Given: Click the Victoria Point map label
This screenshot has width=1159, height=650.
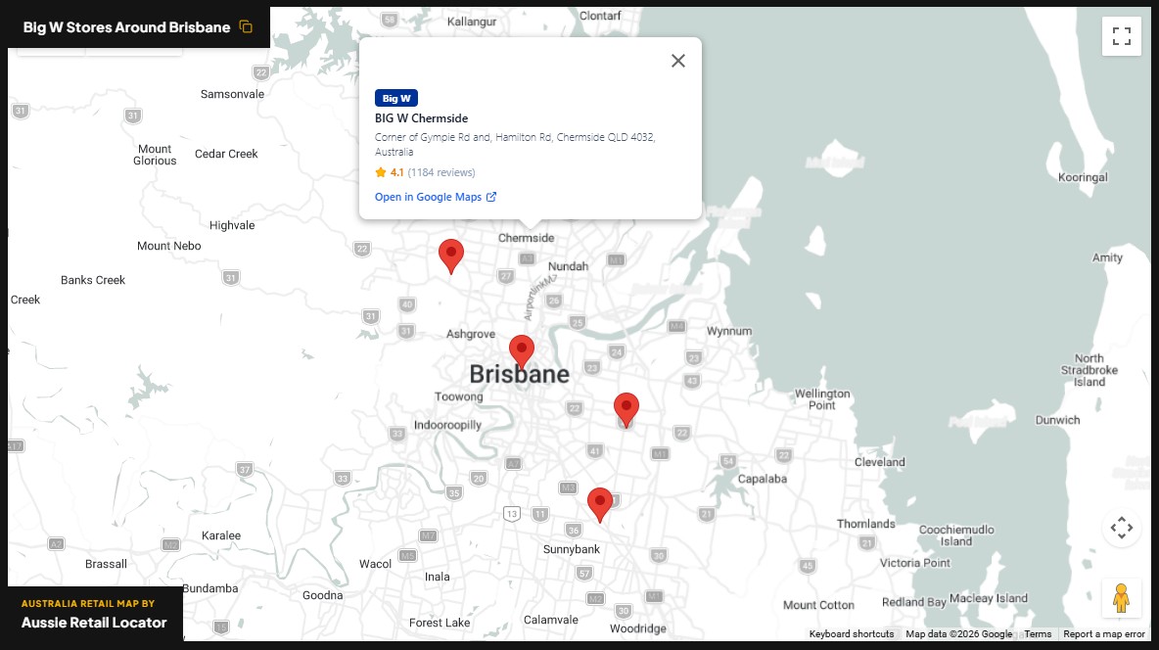Looking at the screenshot, I should (x=915, y=563).
